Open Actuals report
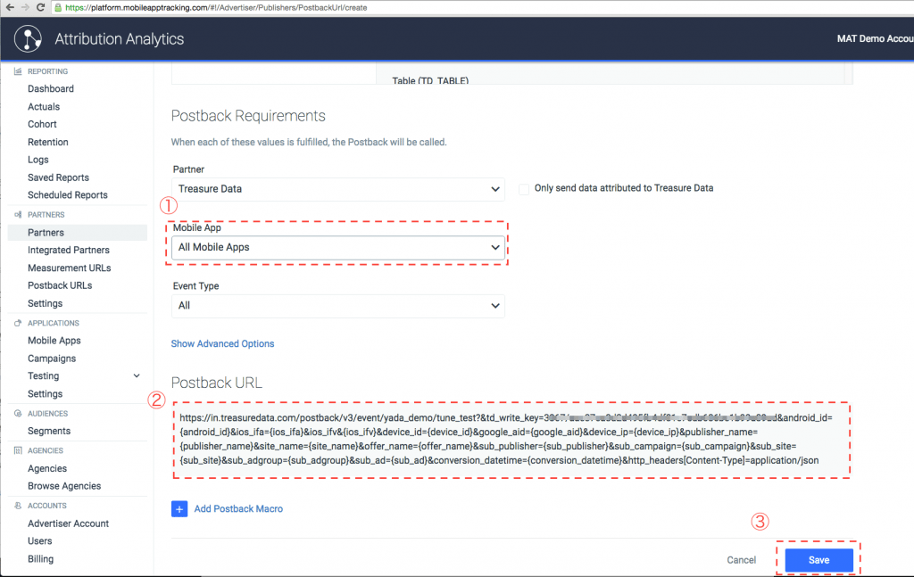Image resolution: width=914 pixels, height=577 pixels. click(44, 106)
